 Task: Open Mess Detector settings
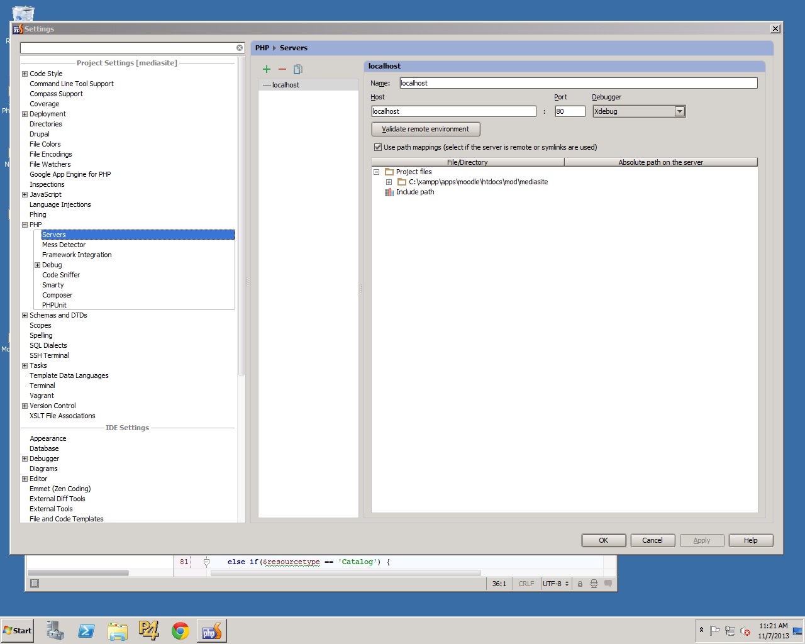tap(64, 245)
